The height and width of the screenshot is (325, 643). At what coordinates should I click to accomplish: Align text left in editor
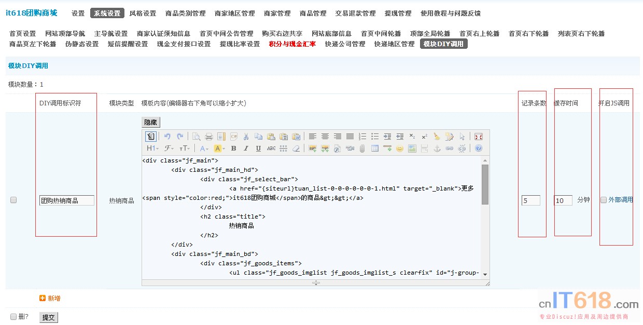pyautogui.click(x=313, y=137)
